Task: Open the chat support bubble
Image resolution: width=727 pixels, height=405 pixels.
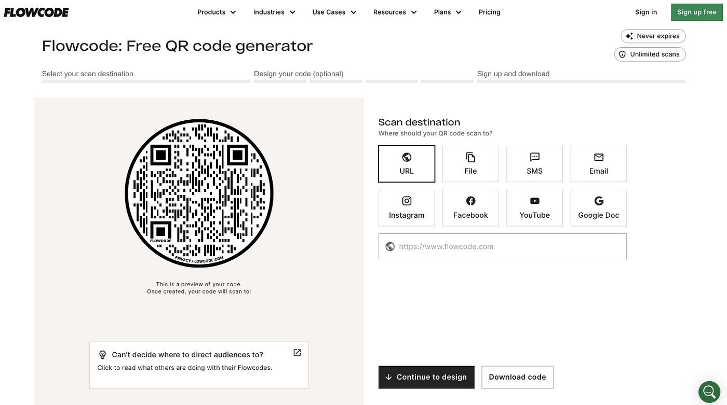Action: point(709,392)
